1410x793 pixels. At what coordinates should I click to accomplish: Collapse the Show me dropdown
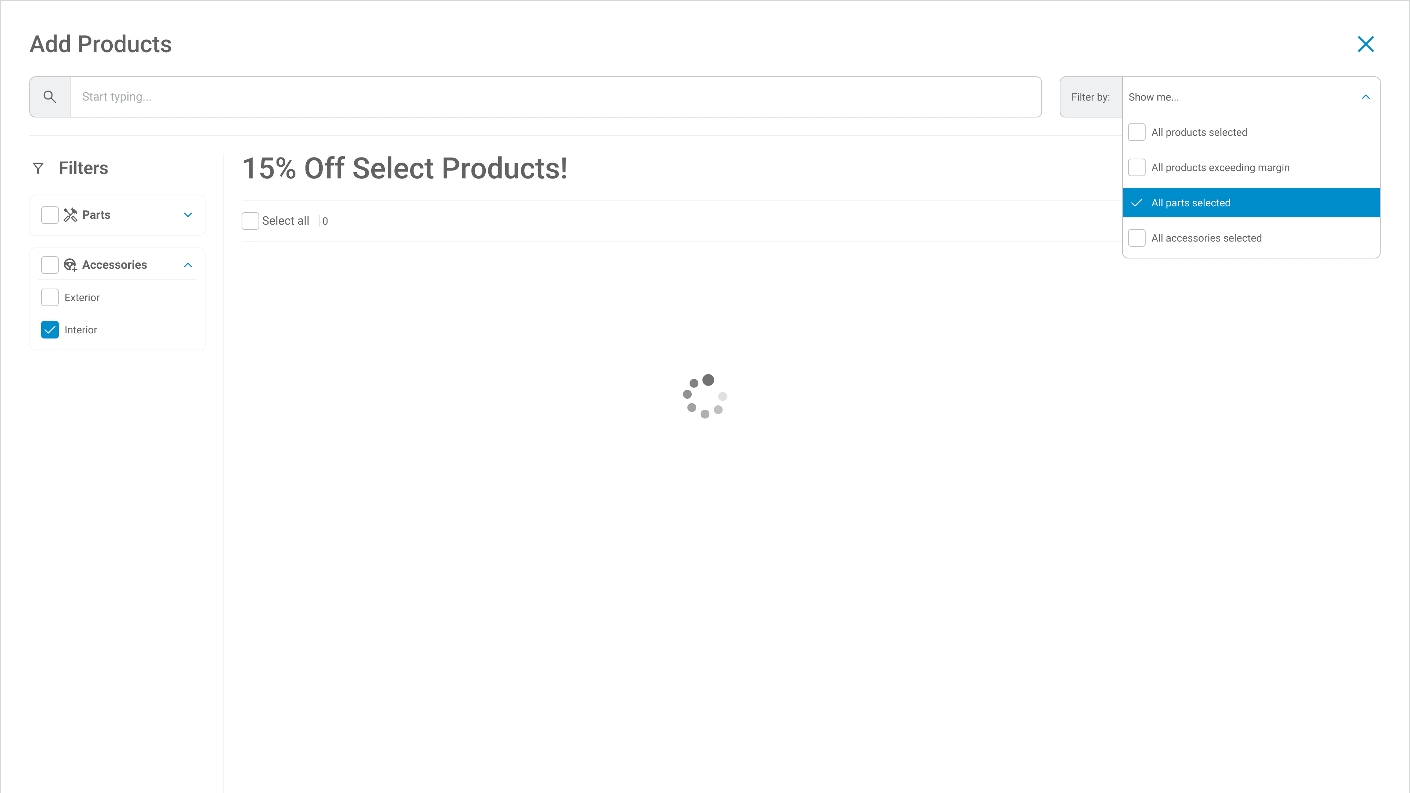[1365, 97]
